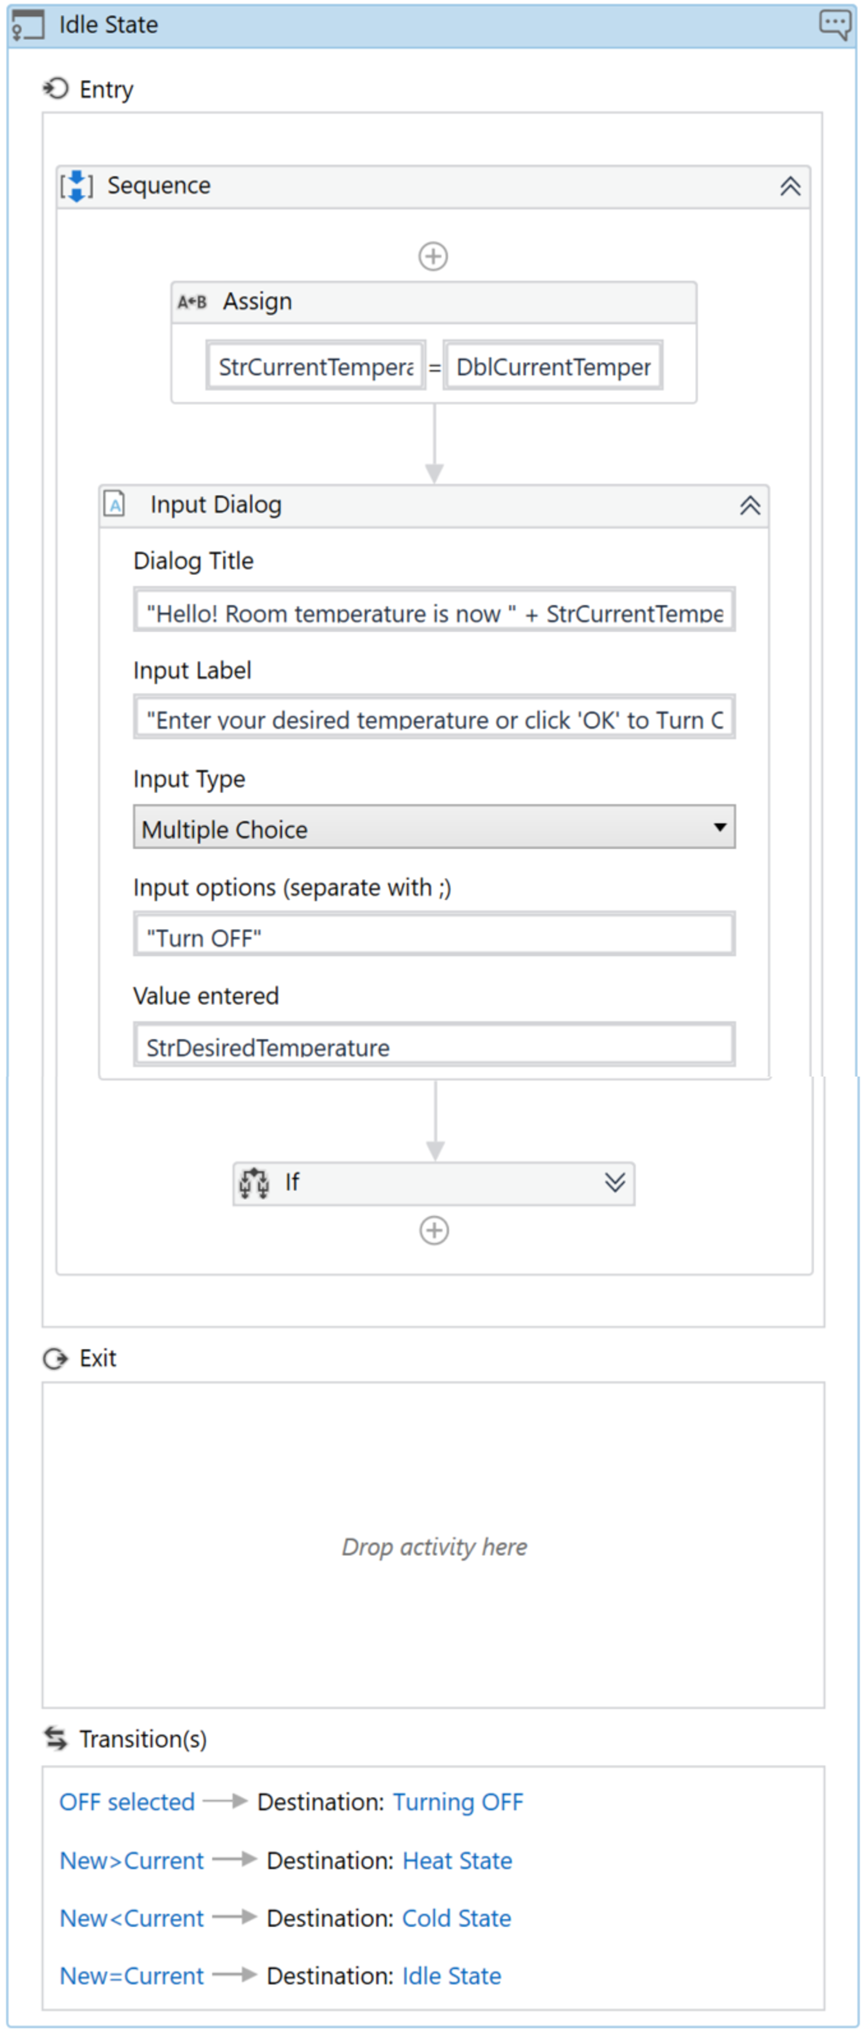Click the Assign activity icon
865x2033 pixels.
pyautogui.click(x=193, y=301)
